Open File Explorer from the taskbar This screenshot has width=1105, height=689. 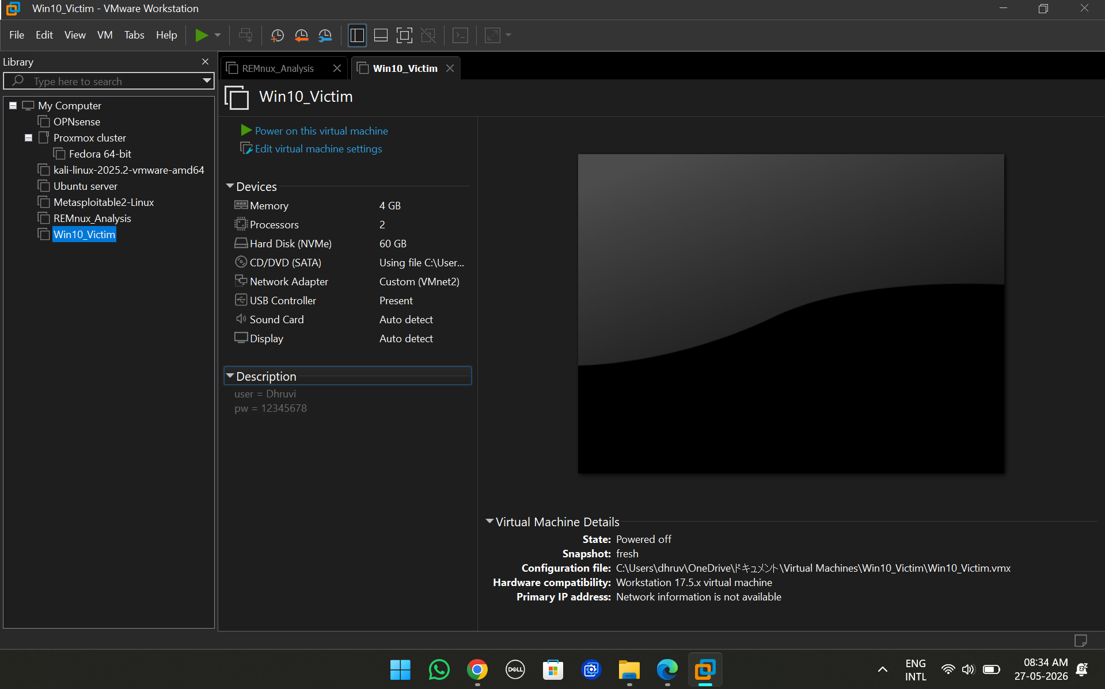(629, 670)
